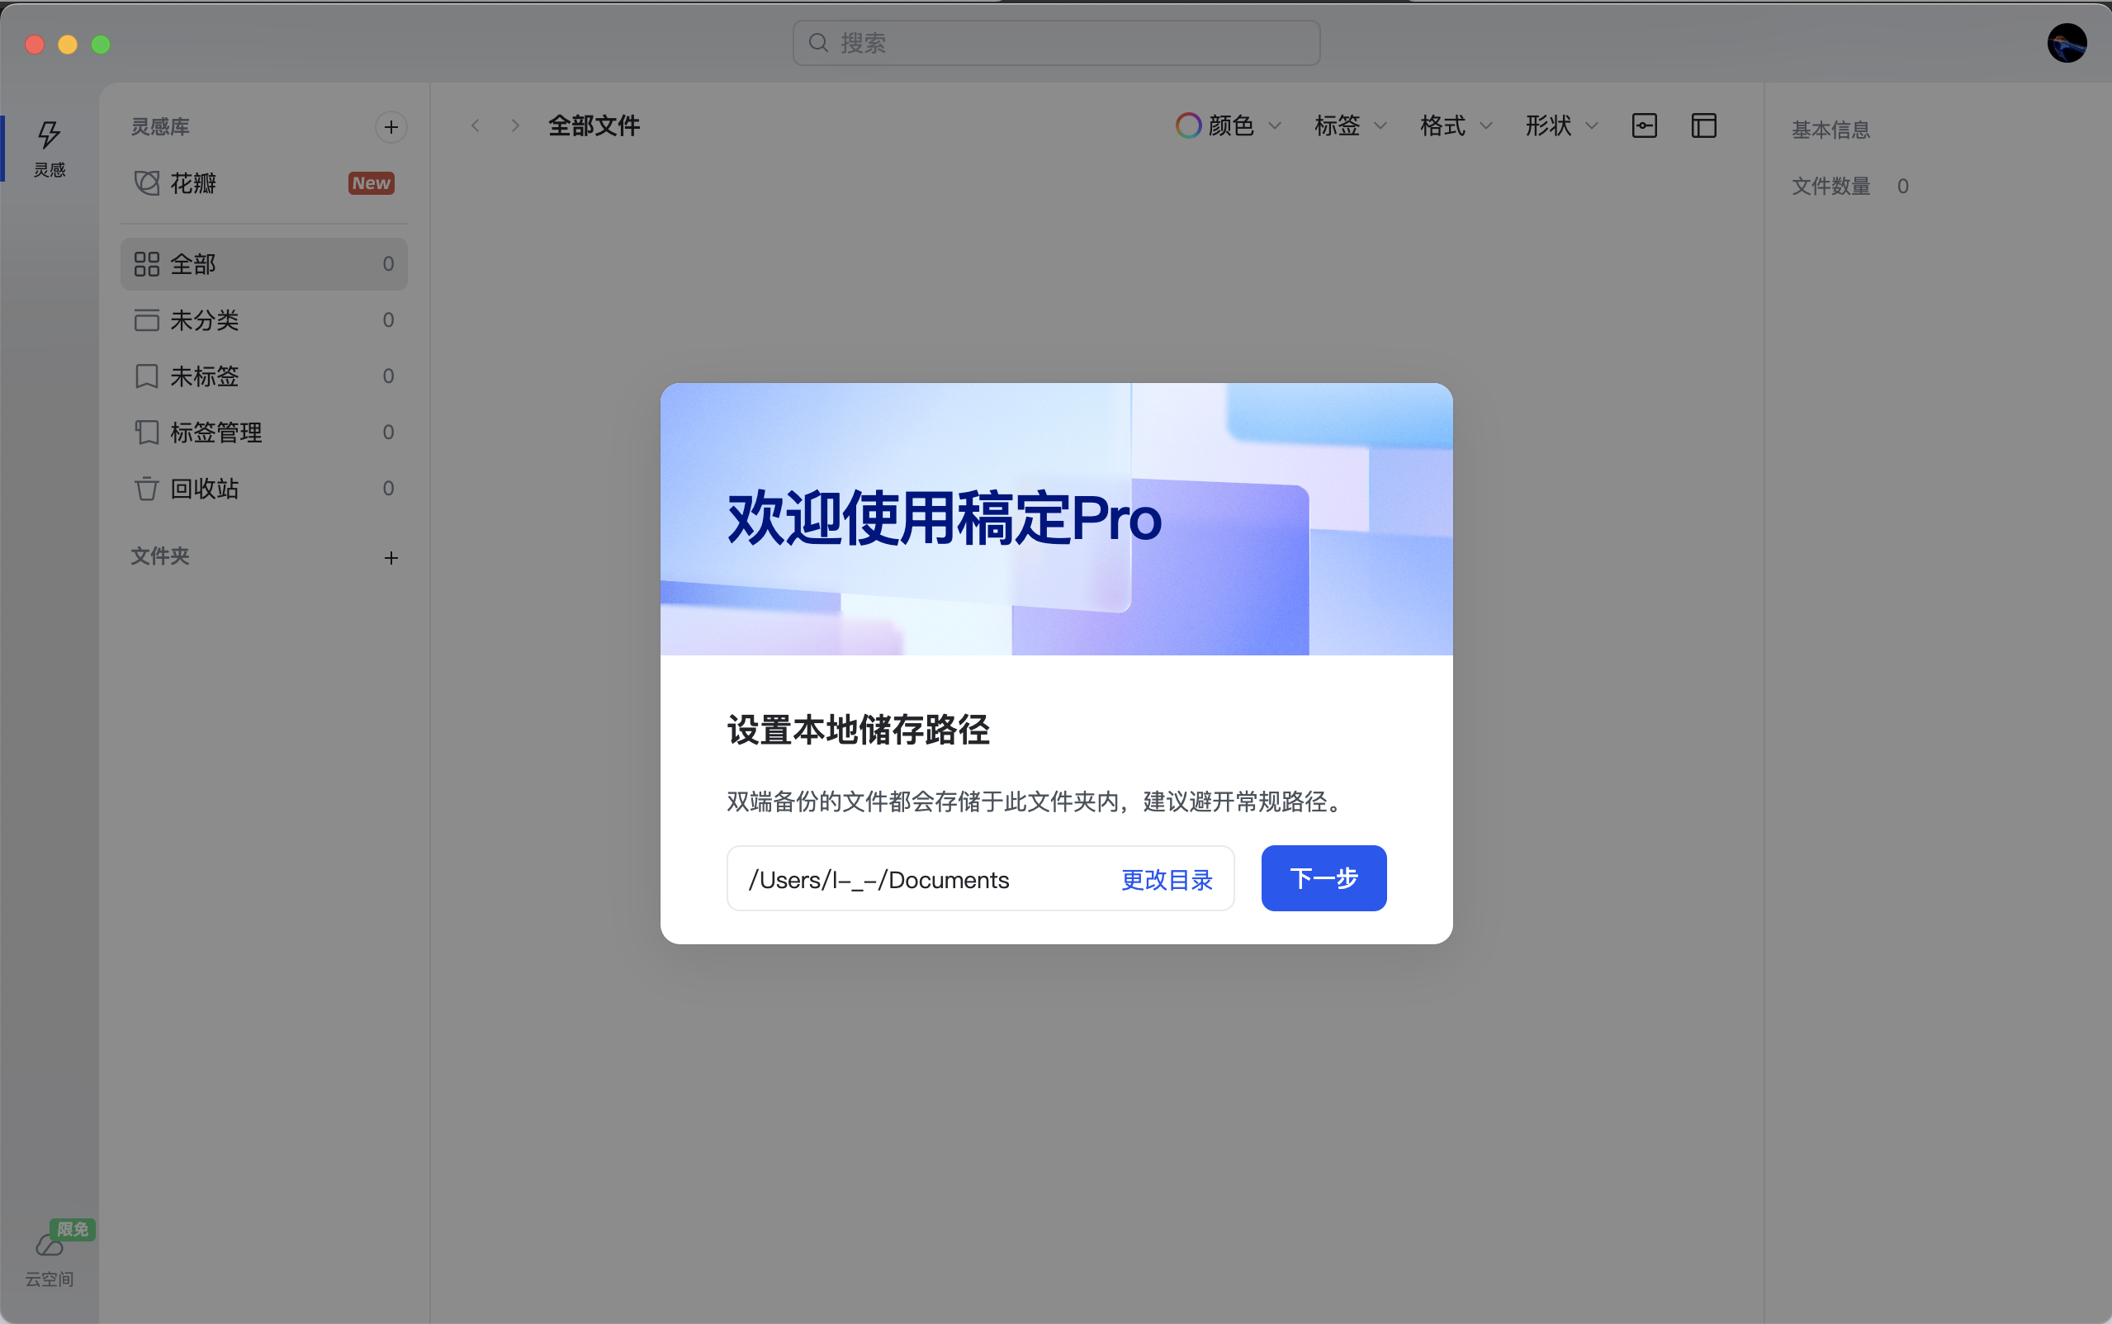Viewport: 2112px width, 1324px height.
Task: Open the 花瓣 library entry
Action: click(x=263, y=183)
